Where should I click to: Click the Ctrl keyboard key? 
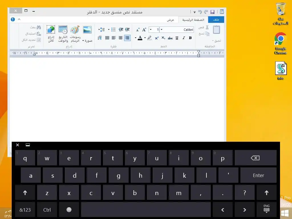click(47, 210)
